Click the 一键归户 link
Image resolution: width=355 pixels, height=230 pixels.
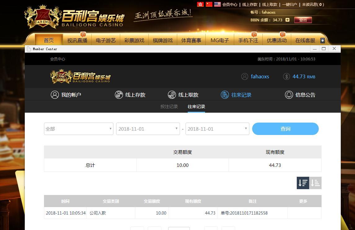290,5
